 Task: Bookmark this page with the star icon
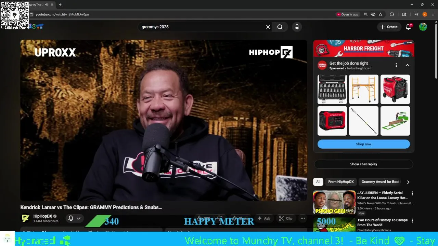[x=381, y=14]
